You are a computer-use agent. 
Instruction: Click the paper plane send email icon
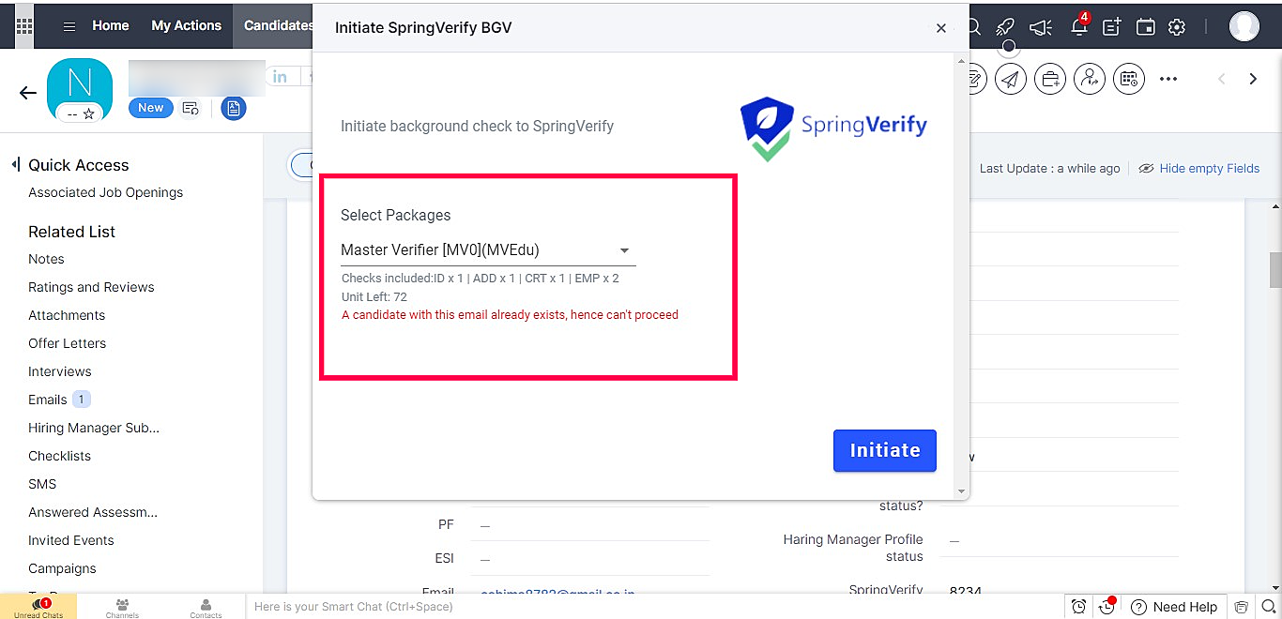coord(1011,80)
